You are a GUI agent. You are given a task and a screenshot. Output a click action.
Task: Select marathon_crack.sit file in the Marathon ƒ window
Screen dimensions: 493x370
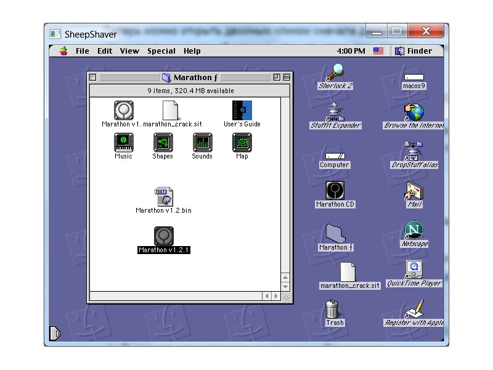170,110
